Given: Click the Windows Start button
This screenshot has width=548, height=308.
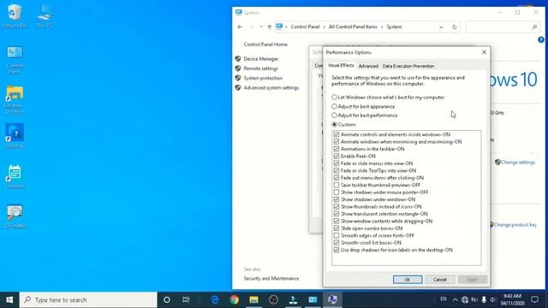Looking at the screenshot, I should tap(9, 299).
